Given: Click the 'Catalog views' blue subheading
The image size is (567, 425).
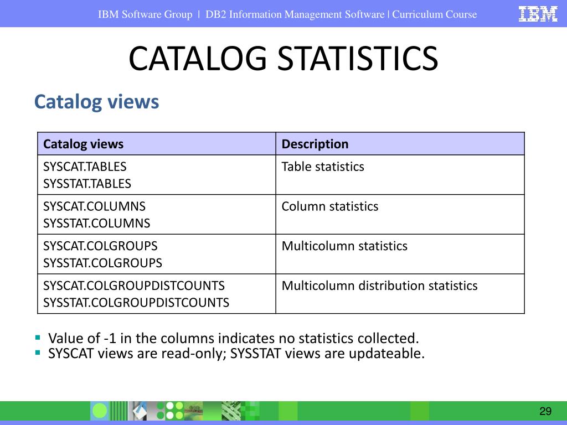Looking at the screenshot, I should (x=96, y=102).
